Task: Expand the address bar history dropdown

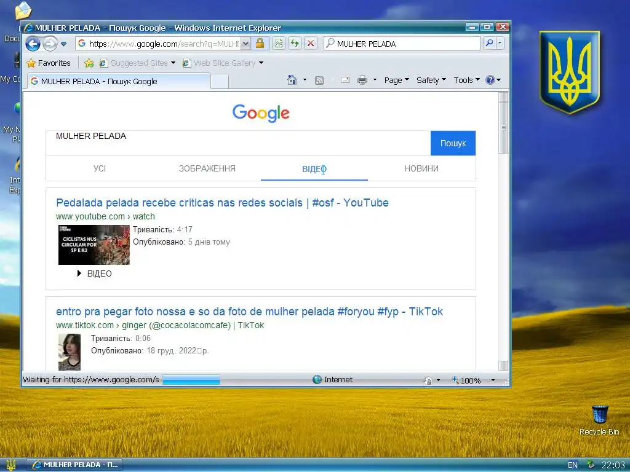Action: point(246,44)
